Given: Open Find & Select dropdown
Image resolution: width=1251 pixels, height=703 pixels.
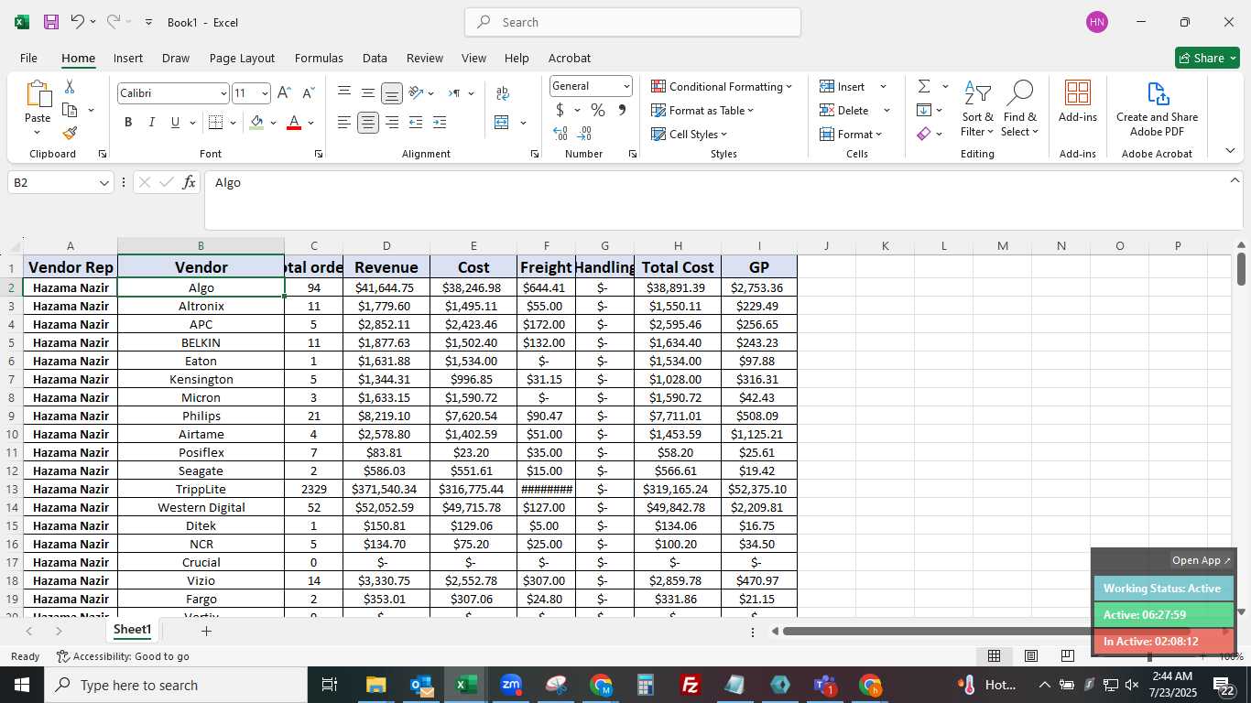Looking at the screenshot, I should [1020, 110].
